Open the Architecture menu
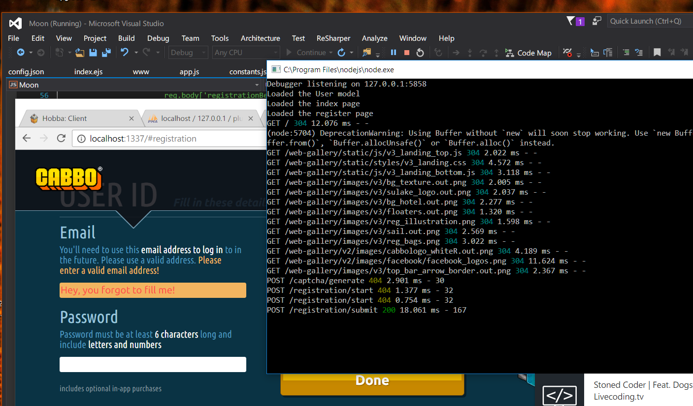The height and width of the screenshot is (406, 693). coord(260,38)
